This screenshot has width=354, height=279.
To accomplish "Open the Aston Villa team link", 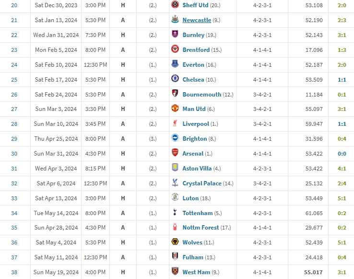I will tap(198, 169).
